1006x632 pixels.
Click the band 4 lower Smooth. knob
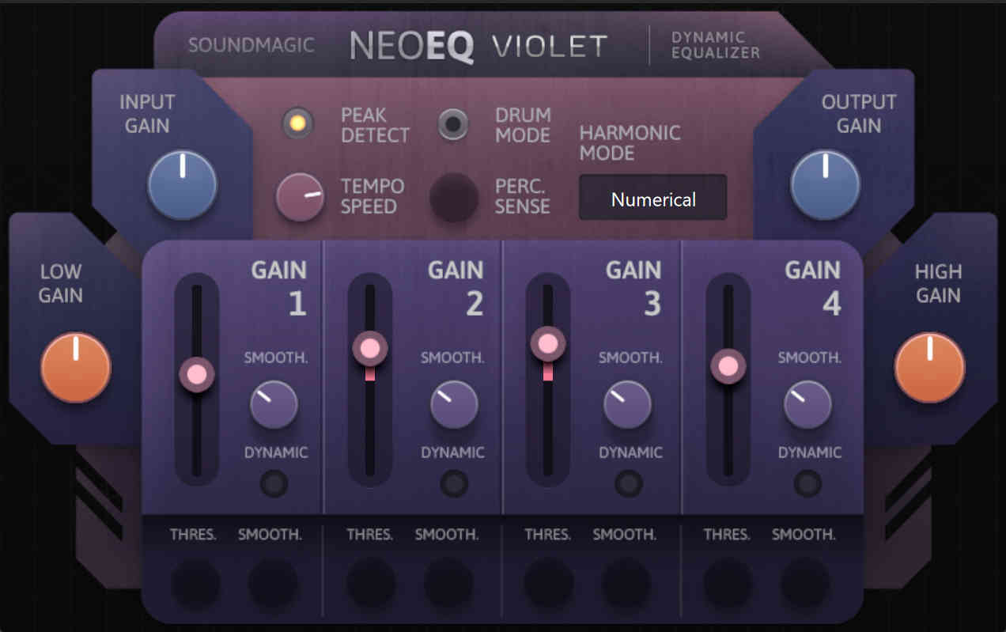(x=805, y=584)
